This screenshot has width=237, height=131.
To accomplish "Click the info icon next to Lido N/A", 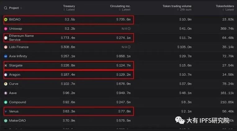I will 129,47.
